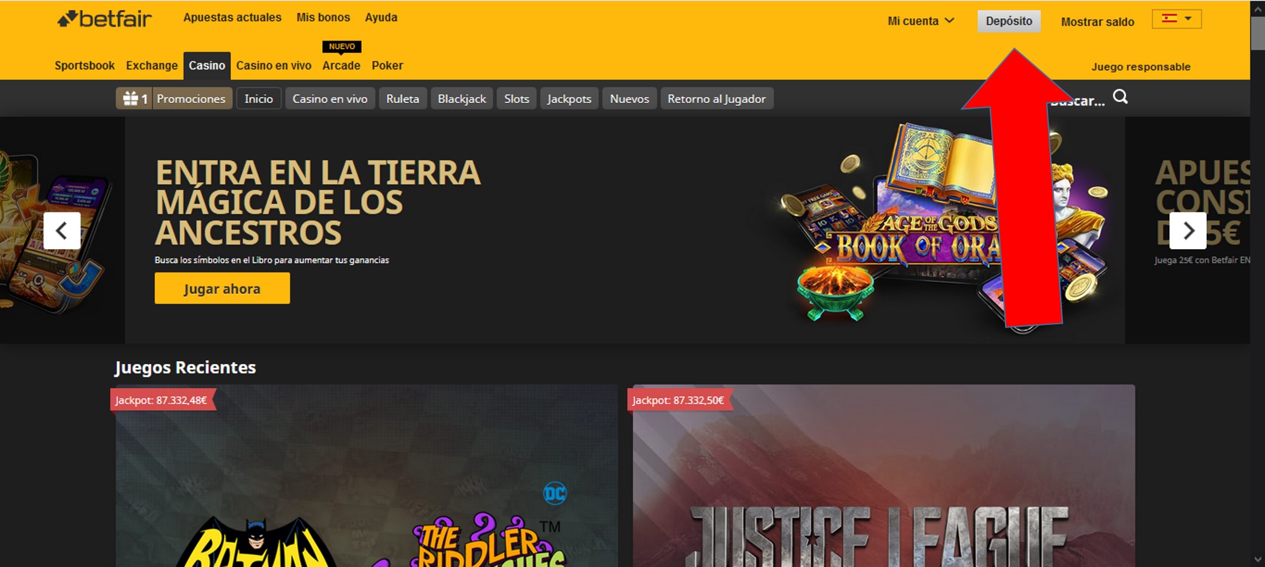Expand the Mi cuenta dropdown

point(921,21)
